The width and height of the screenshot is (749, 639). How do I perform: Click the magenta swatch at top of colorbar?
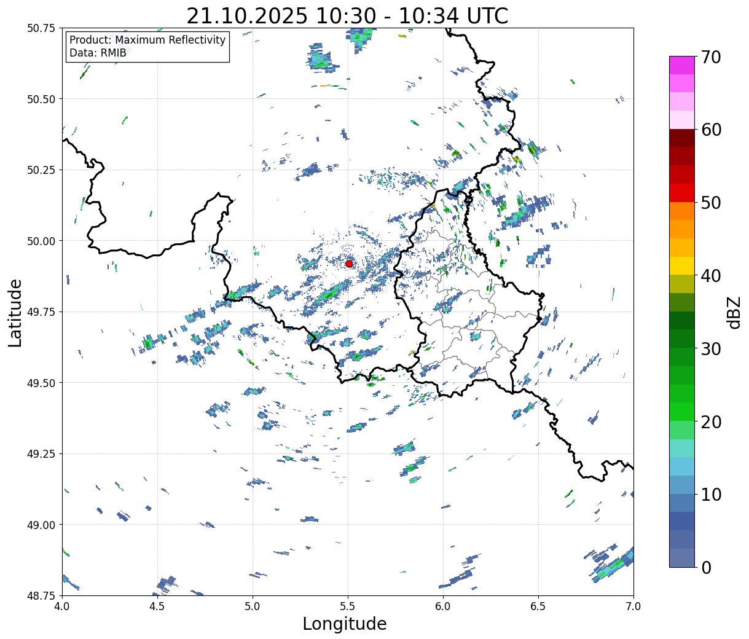(x=682, y=65)
